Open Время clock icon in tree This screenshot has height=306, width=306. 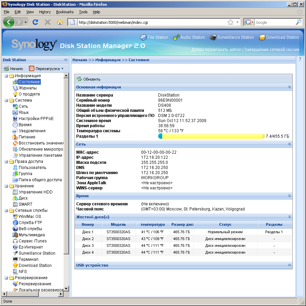point(15,125)
